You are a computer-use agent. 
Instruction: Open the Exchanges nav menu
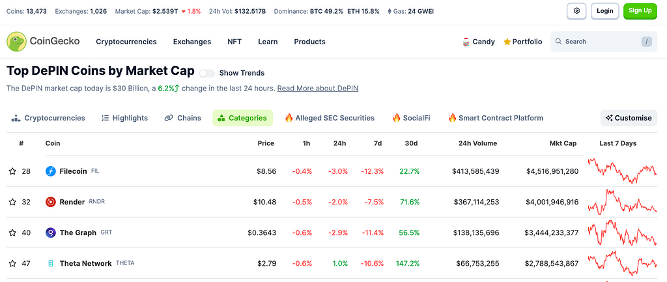pos(192,42)
